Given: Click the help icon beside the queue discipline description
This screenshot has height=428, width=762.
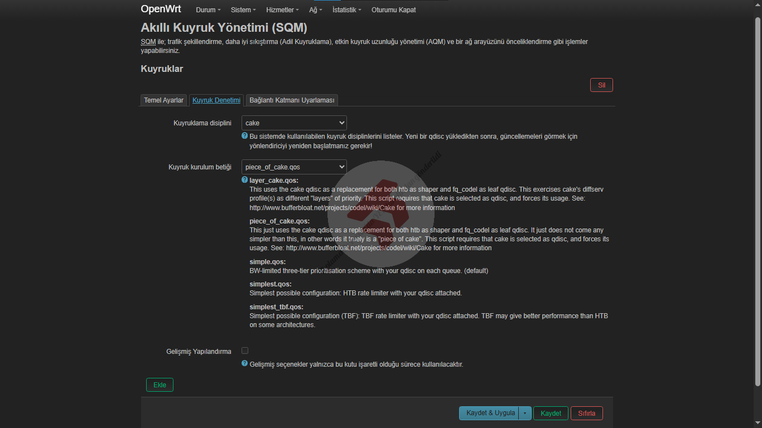Looking at the screenshot, I should [245, 136].
